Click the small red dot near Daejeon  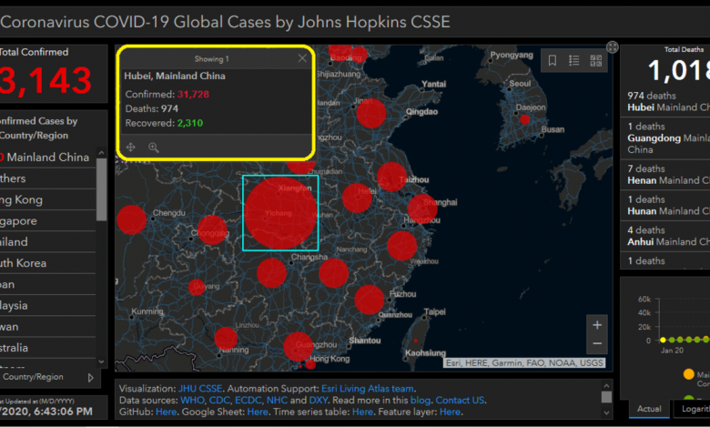click(x=525, y=119)
